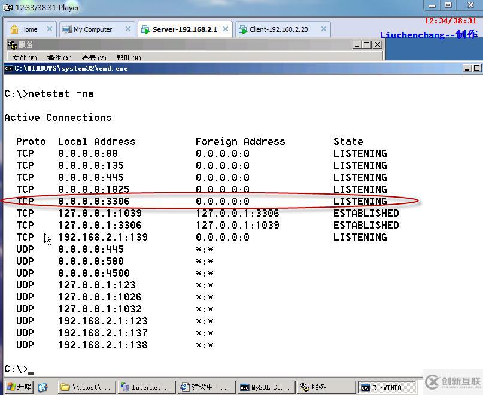Click UDP local address 127.0.0.1:1026
This screenshot has height=395, width=483.
click(x=100, y=297)
